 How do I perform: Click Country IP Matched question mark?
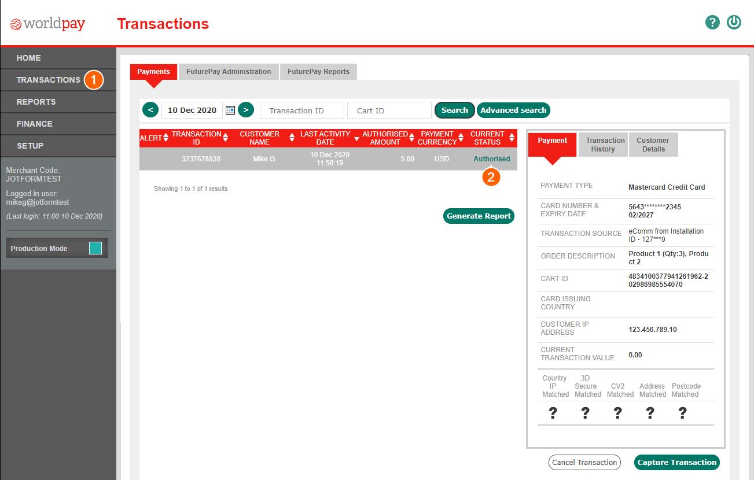(553, 413)
